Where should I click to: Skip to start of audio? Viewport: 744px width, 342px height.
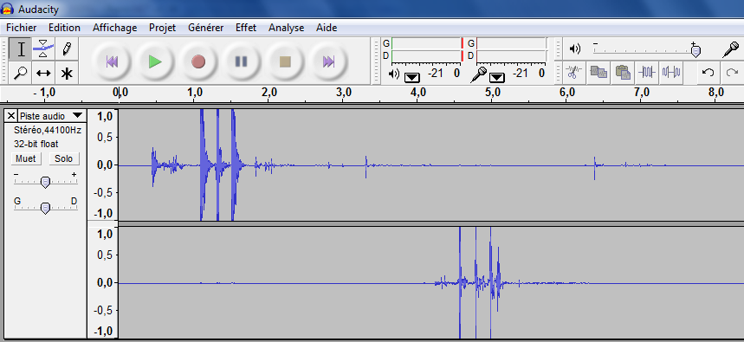point(112,61)
